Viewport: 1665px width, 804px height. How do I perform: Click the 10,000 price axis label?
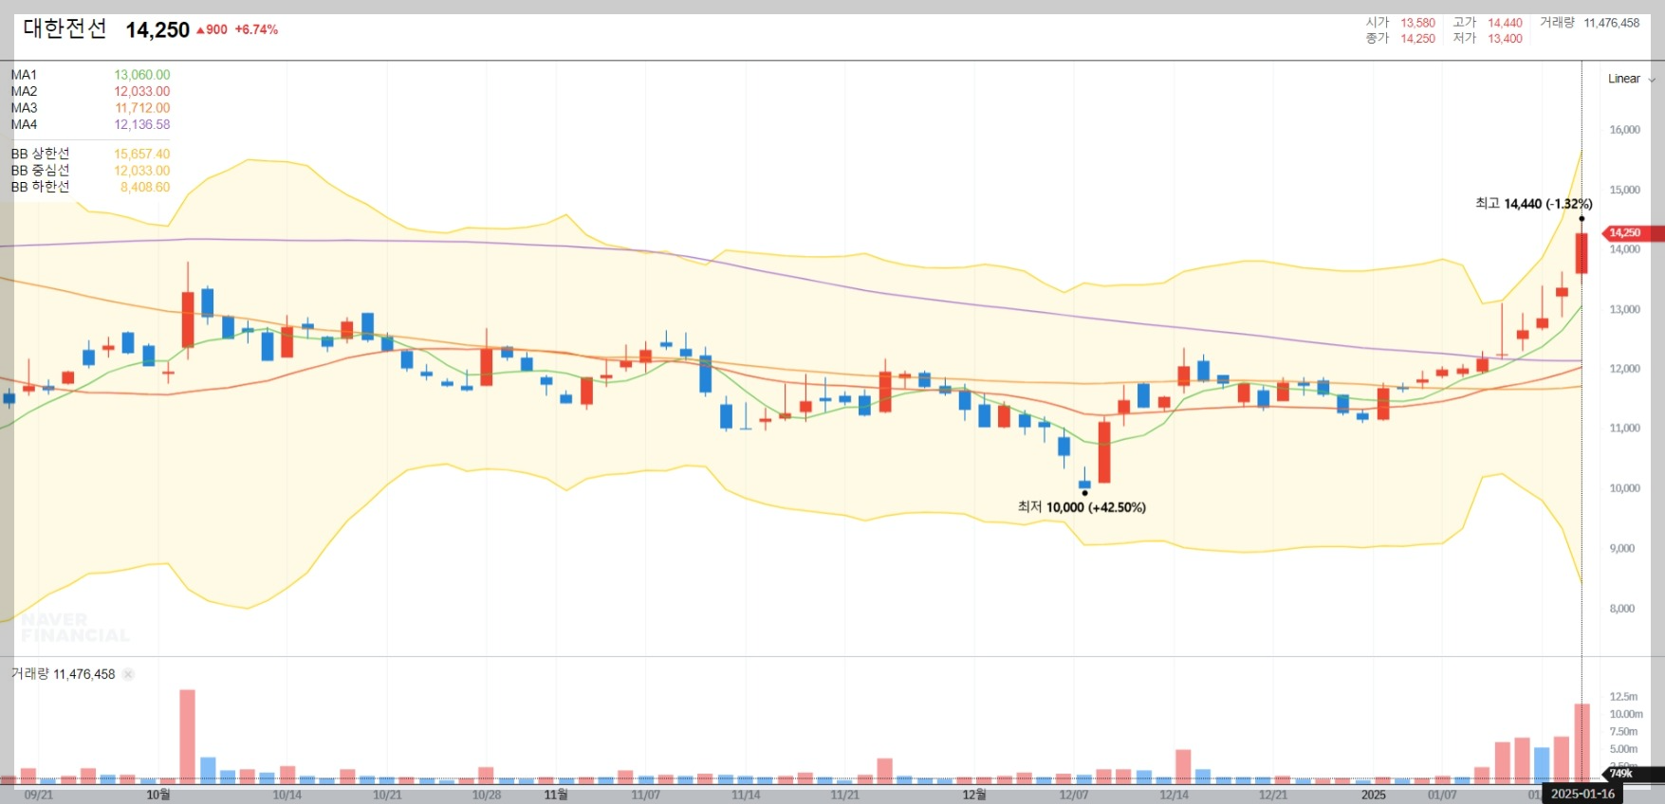(x=1624, y=488)
